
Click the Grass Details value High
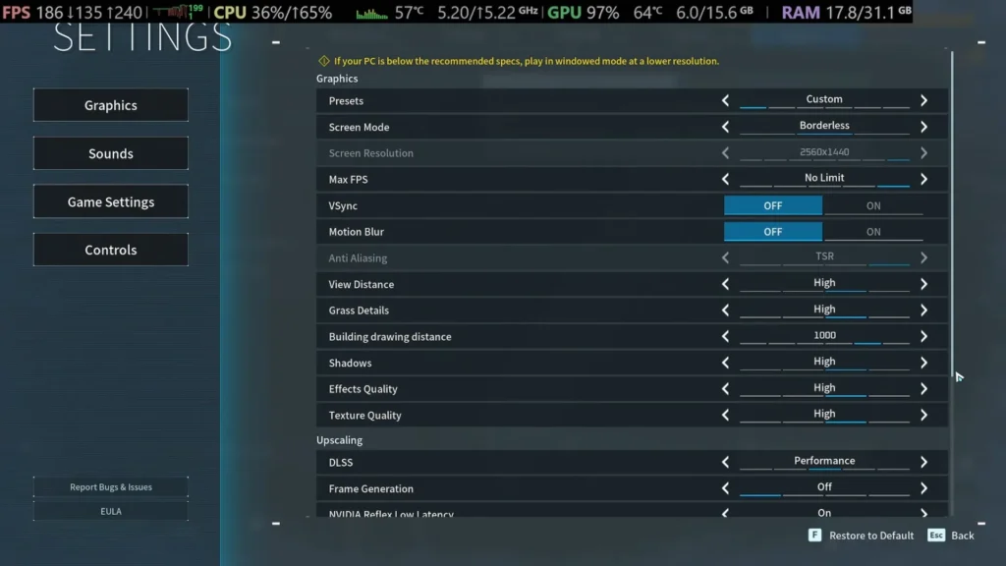pyautogui.click(x=824, y=310)
